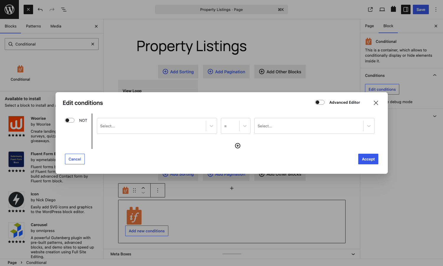The height and width of the screenshot is (266, 443).
Task: Enable the Advanced Editor toggle
Action: (320, 102)
